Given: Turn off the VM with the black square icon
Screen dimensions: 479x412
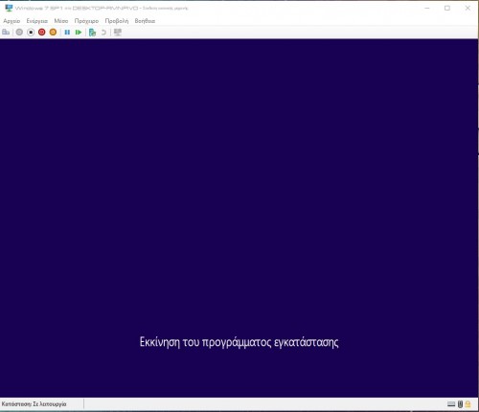Looking at the screenshot, I should pyautogui.click(x=31, y=33).
